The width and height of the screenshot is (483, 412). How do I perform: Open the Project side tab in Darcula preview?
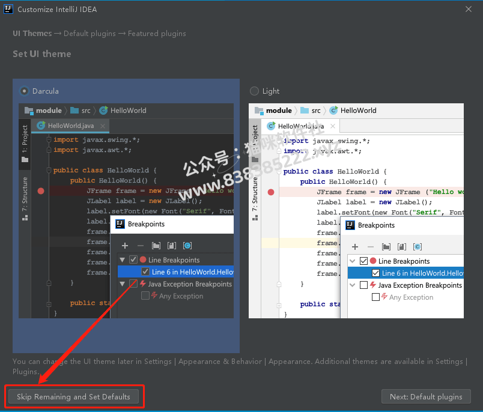coord(25,144)
